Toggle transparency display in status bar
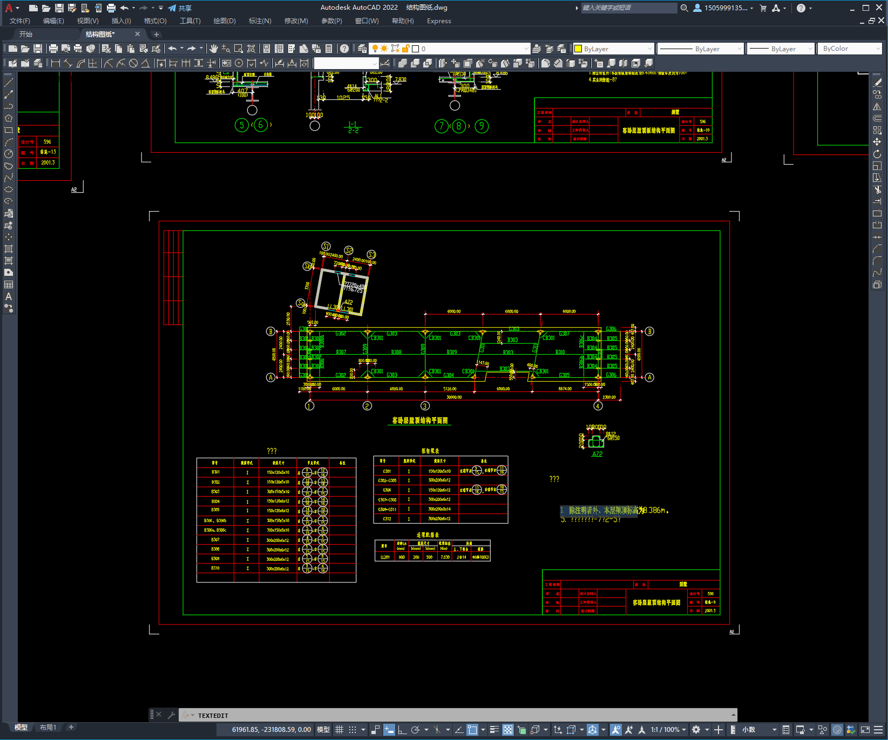 (508, 730)
